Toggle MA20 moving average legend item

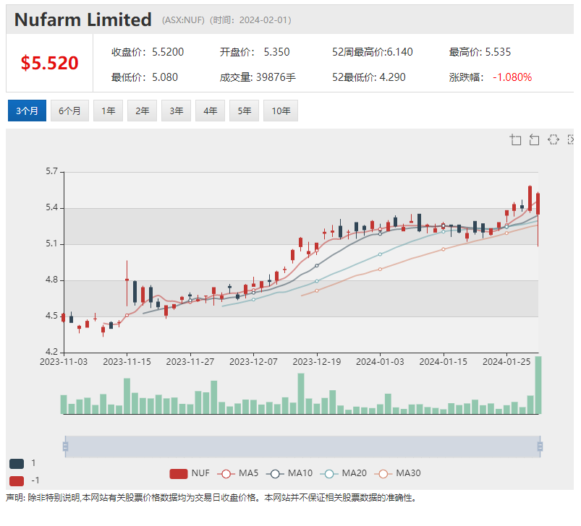343,473
